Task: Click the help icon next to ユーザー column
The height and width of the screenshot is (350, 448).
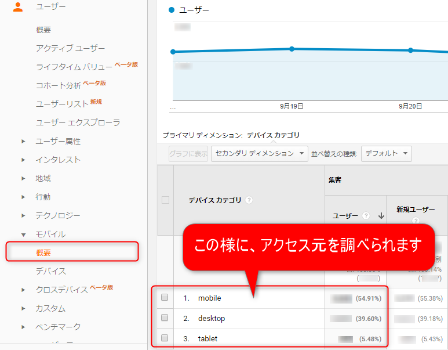Action: click(366, 215)
